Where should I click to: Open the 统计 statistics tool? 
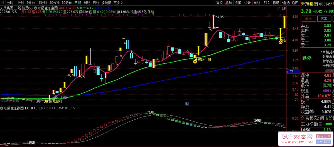click(247, 3)
